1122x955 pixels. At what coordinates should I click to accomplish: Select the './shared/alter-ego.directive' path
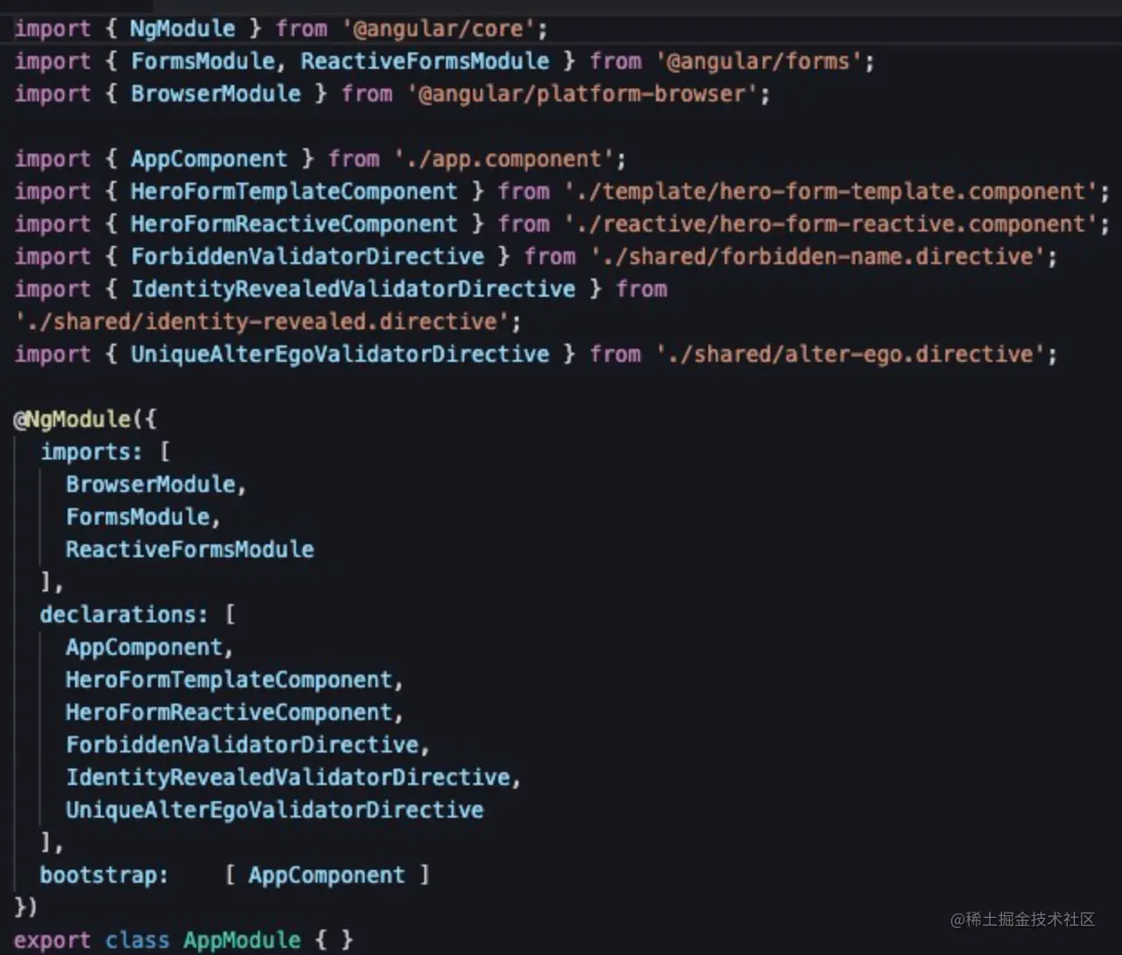click(850, 355)
